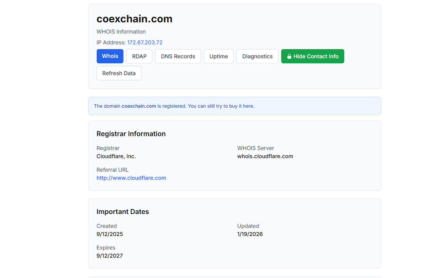447x278 pixels.
Task: Click the registrar name Cloudflare, Inc.
Action: tap(116, 156)
